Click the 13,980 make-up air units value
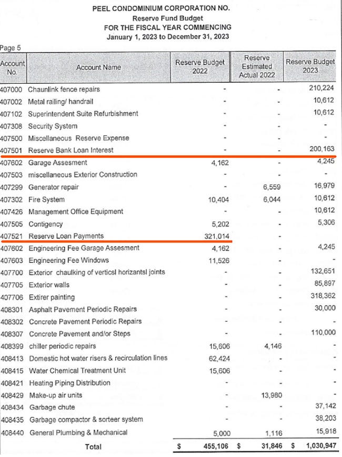This screenshot has height=457, width=342. (x=271, y=395)
